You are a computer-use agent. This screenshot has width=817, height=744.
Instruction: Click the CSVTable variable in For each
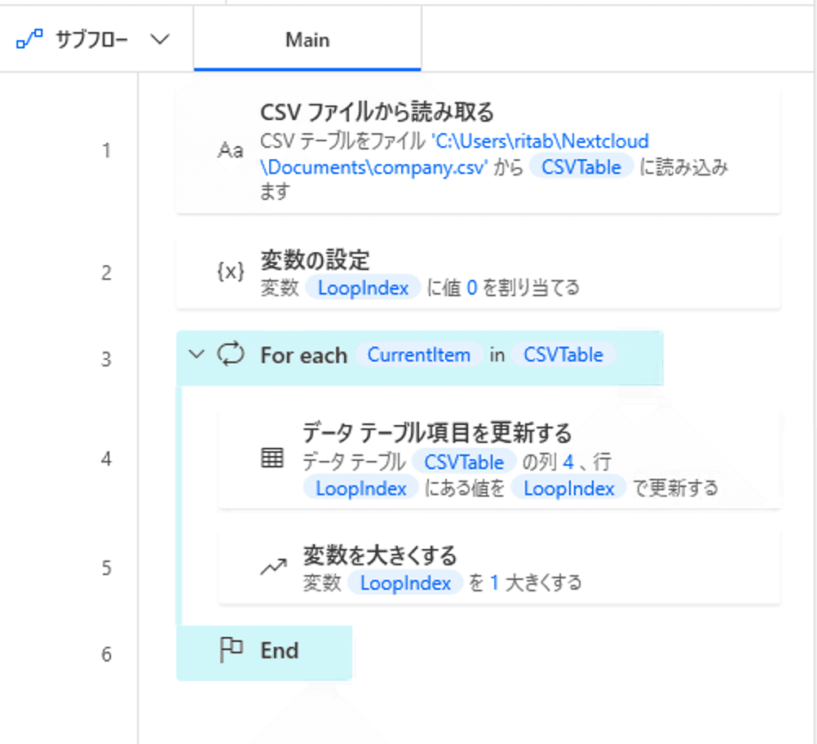pyautogui.click(x=563, y=355)
